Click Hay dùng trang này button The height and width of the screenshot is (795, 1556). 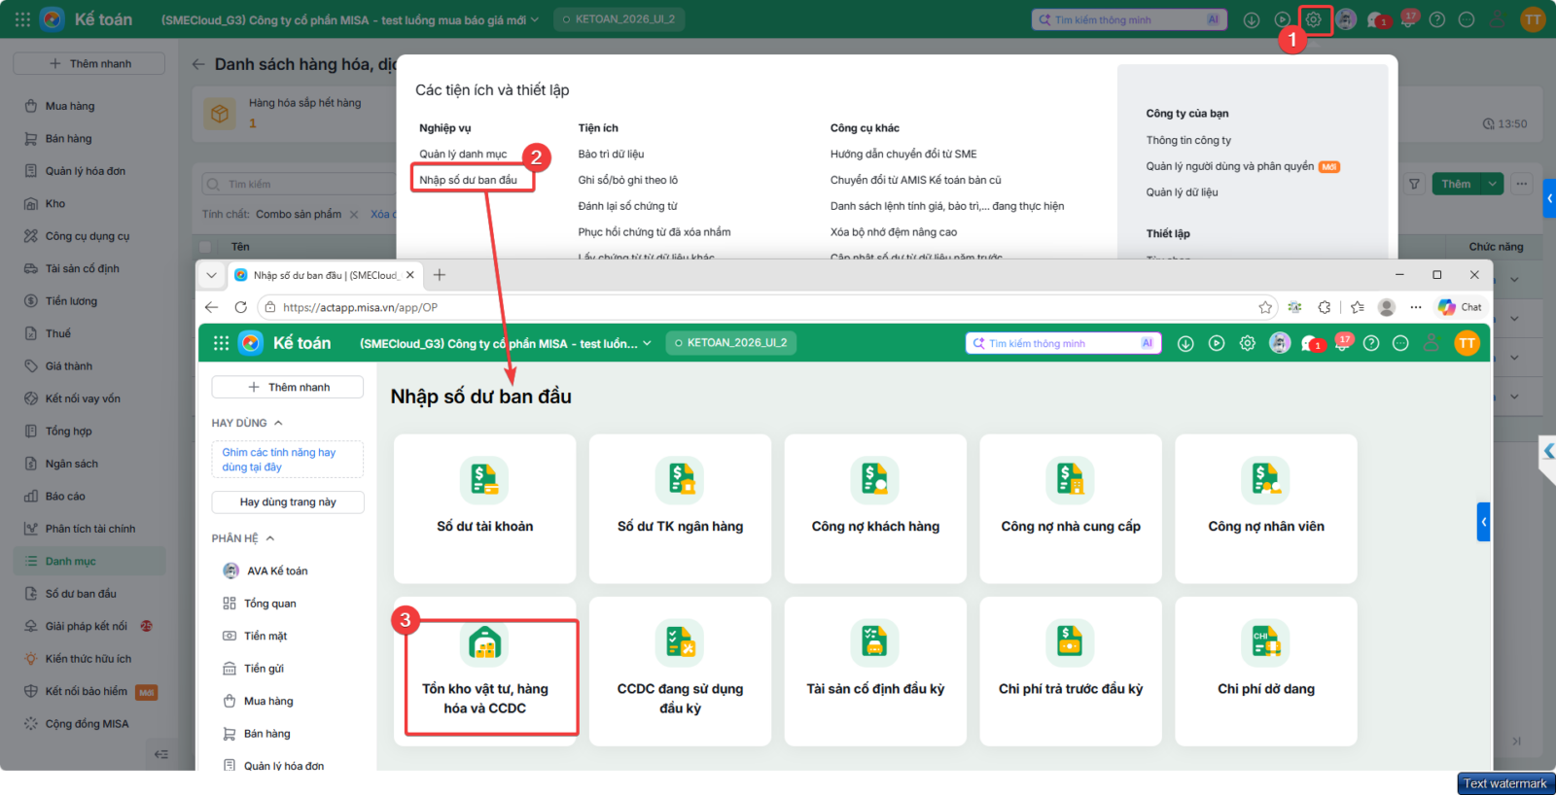click(288, 502)
